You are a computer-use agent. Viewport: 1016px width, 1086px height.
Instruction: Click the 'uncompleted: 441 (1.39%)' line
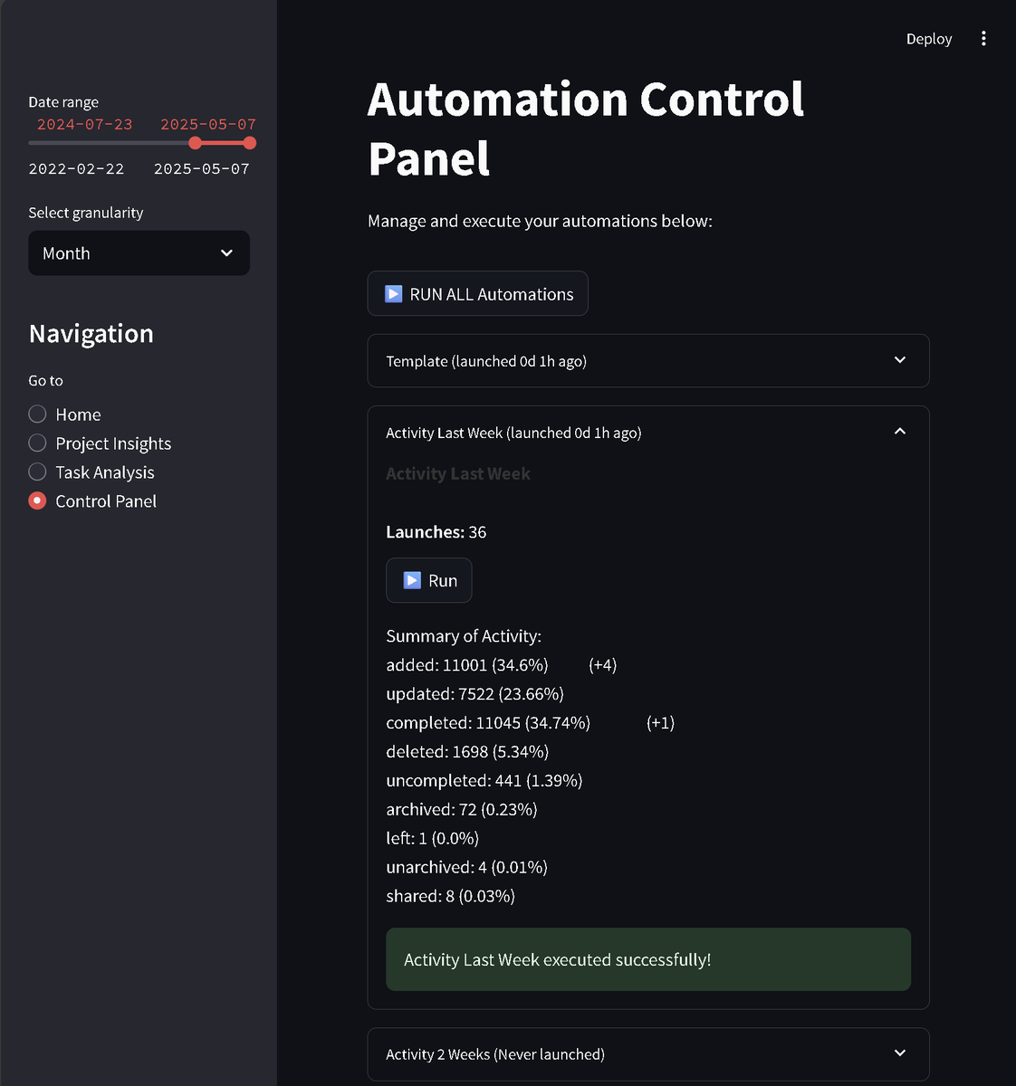tap(484, 781)
